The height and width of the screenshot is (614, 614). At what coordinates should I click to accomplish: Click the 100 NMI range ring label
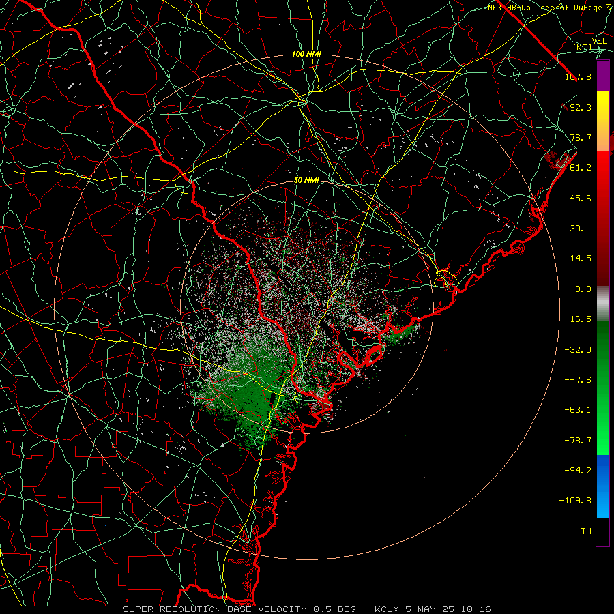point(306,54)
